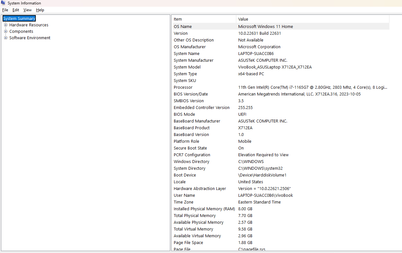The height and width of the screenshot is (253, 402).
Task: Open the Edit menu
Action: pyautogui.click(x=16, y=10)
